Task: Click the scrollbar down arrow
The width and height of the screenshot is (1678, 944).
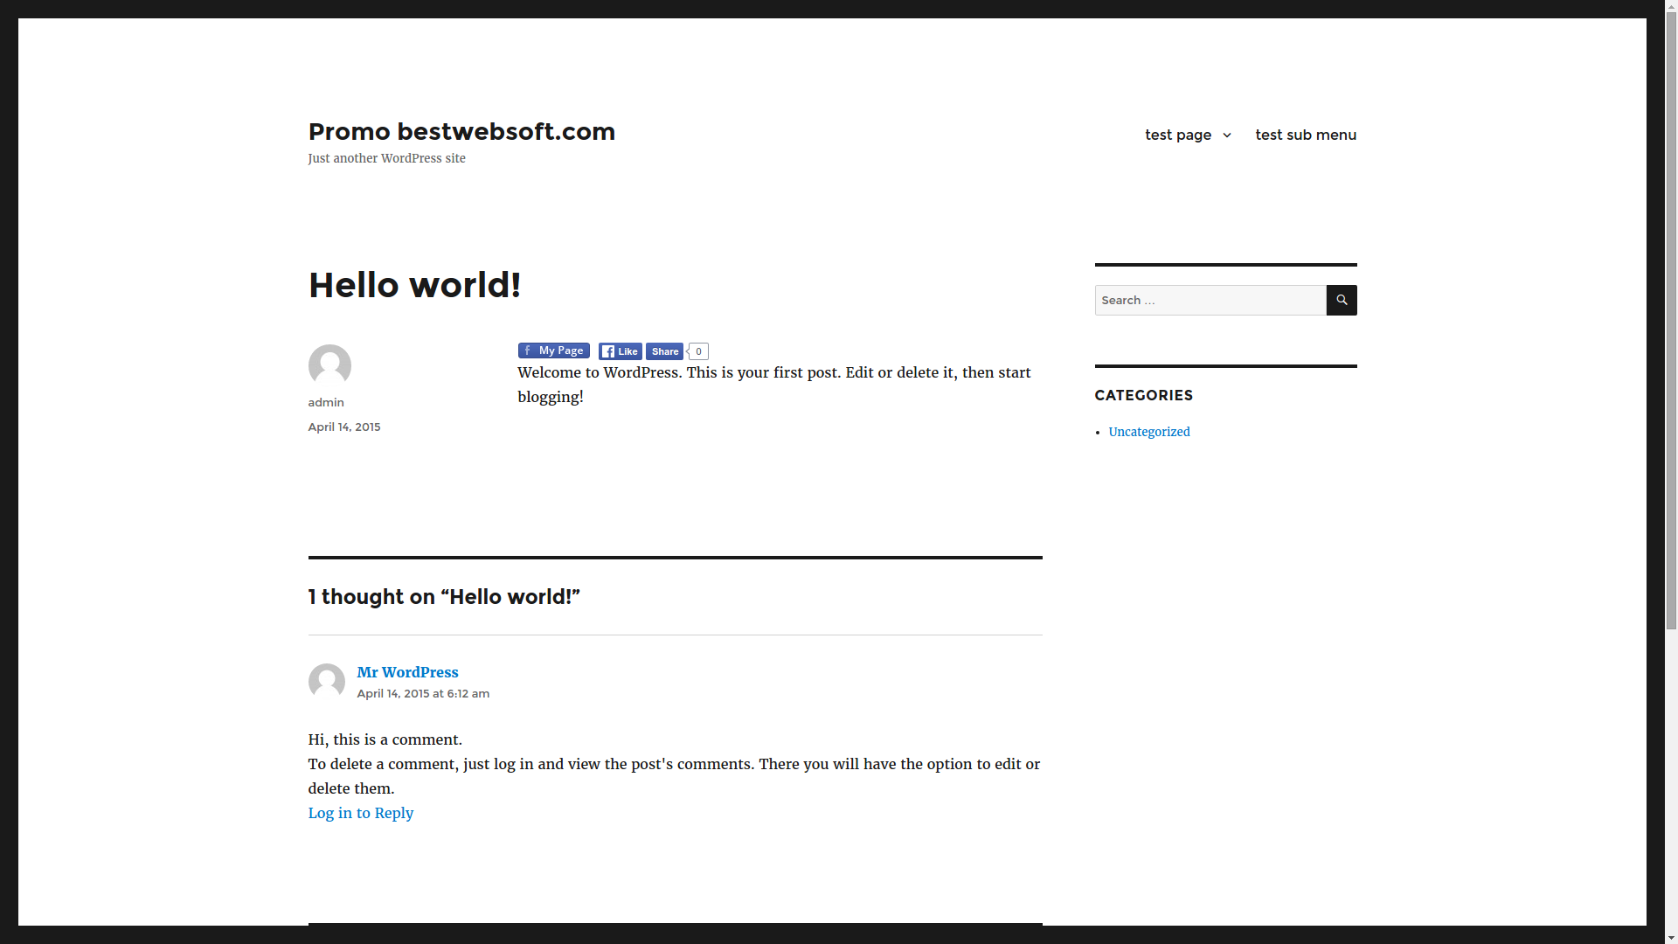Action: (x=1670, y=938)
